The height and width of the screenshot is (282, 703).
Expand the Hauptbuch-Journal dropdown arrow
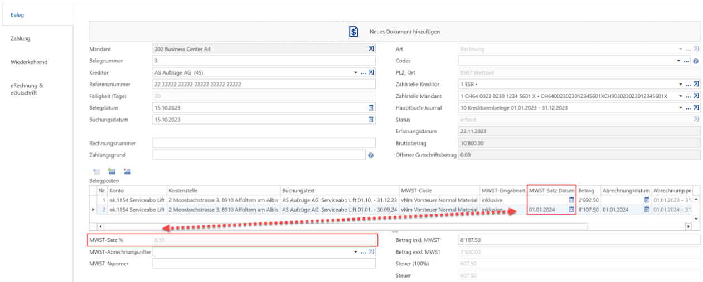coord(679,107)
